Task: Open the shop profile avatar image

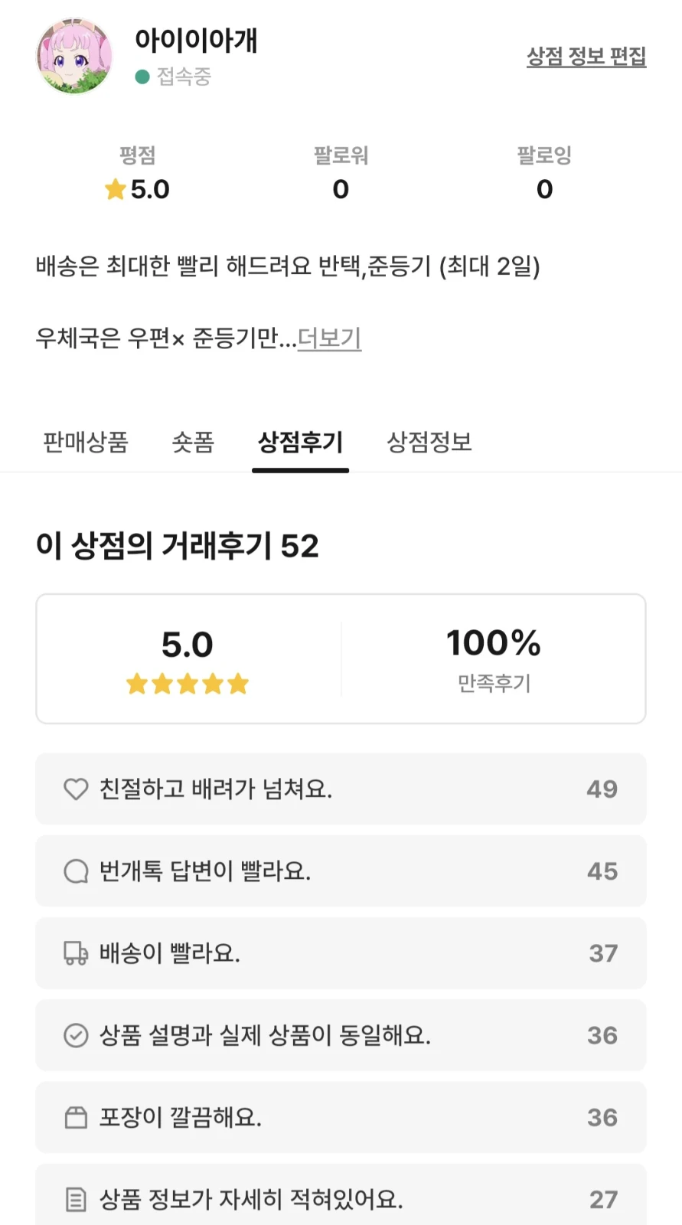Action: 74,56
